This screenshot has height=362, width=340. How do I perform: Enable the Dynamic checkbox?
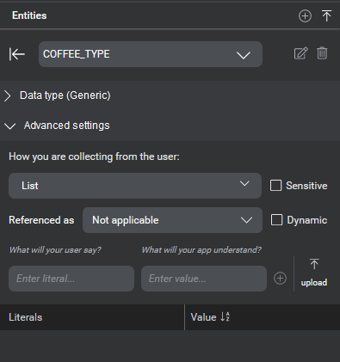click(276, 220)
